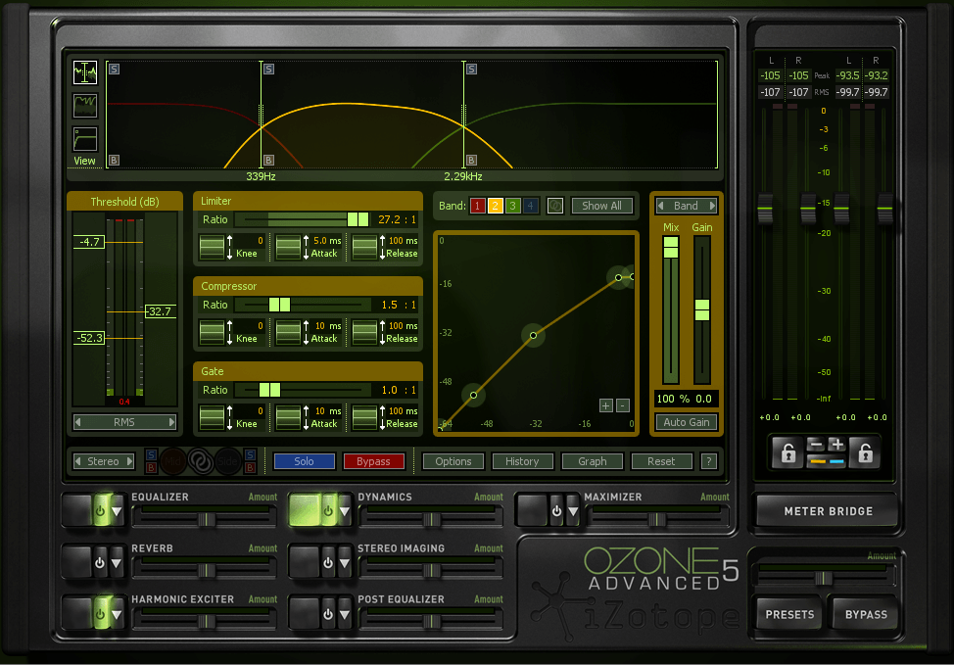This screenshot has width=954, height=665.
Task: Click the Auto Gain button
Action: click(686, 422)
